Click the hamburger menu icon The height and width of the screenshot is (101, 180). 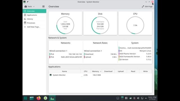tap(43, 6)
